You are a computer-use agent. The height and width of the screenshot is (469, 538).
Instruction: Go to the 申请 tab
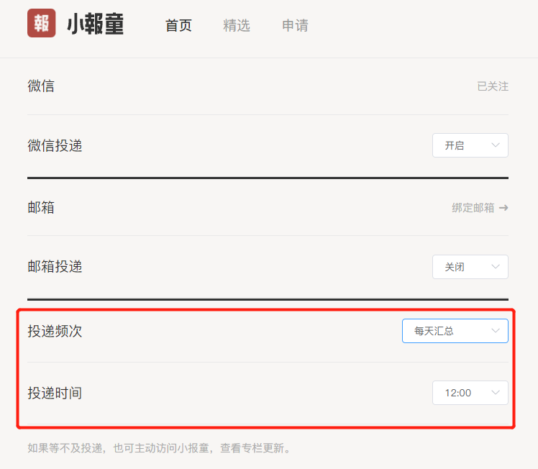click(x=295, y=25)
